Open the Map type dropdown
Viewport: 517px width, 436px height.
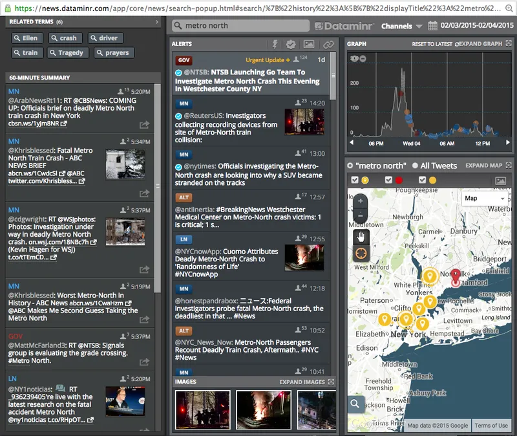[x=485, y=199]
